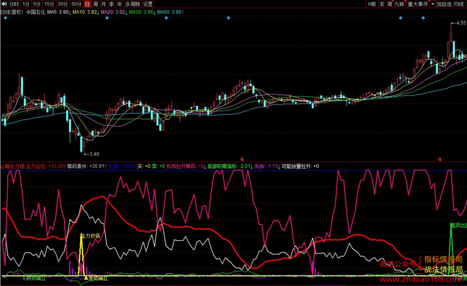Viewport: 467px width, 286px height.
Task: Select the 1分 period tab
Action: click(x=26, y=4)
